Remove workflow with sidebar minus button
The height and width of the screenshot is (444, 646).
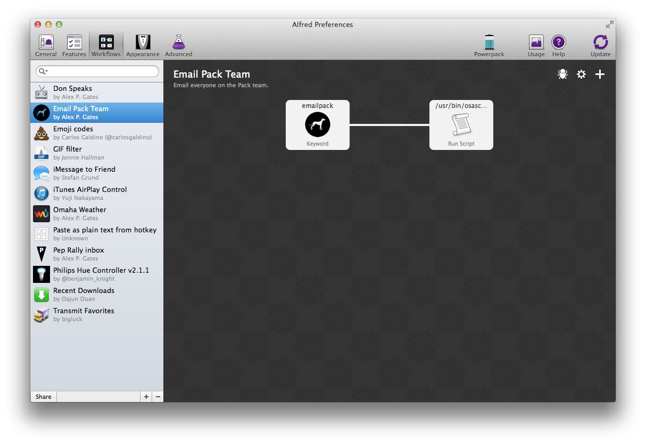[x=158, y=397]
